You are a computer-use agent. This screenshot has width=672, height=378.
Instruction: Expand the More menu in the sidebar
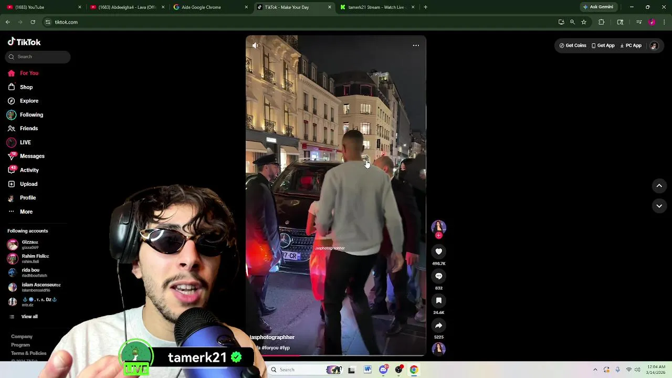(x=20, y=212)
